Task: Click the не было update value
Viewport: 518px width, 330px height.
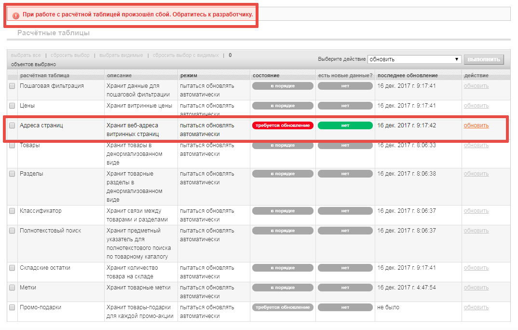Action: pos(388,307)
